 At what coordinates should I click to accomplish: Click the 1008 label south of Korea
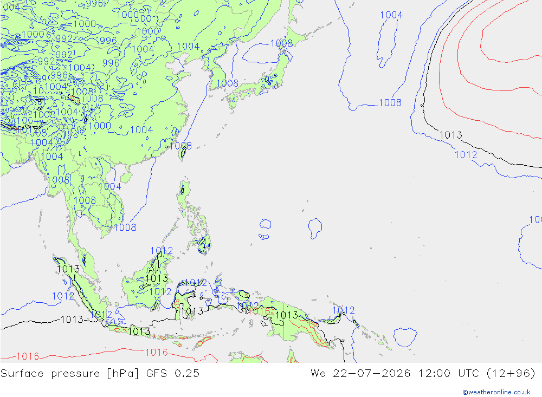(227, 83)
